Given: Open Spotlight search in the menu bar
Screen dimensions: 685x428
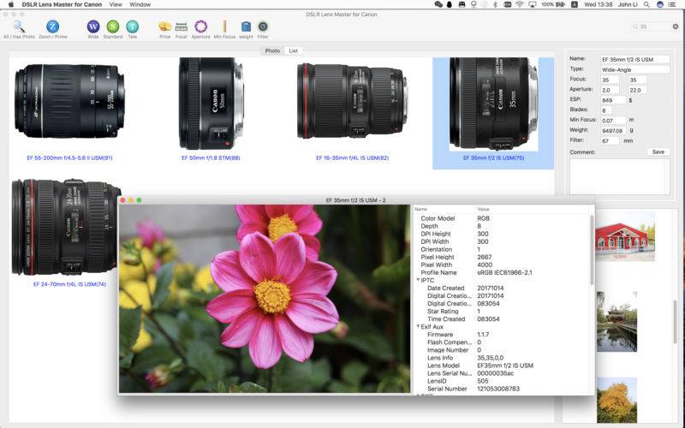Looking at the screenshot, I should (646, 4).
